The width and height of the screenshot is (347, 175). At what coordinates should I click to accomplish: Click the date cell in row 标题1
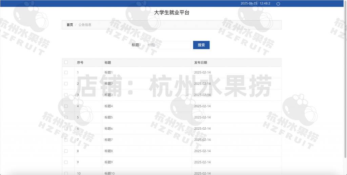pyautogui.click(x=237, y=72)
